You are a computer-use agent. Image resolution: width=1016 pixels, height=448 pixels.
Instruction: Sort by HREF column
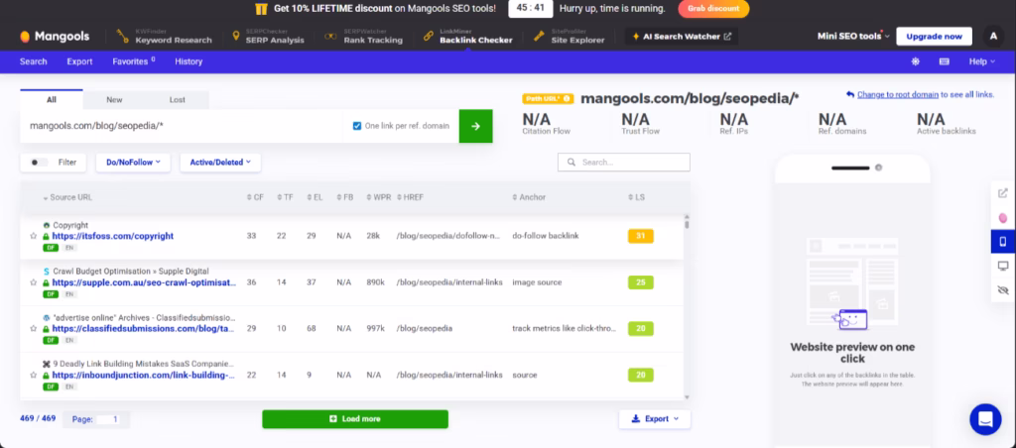tap(410, 197)
